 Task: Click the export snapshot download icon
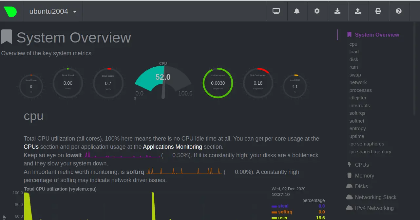[337, 11]
